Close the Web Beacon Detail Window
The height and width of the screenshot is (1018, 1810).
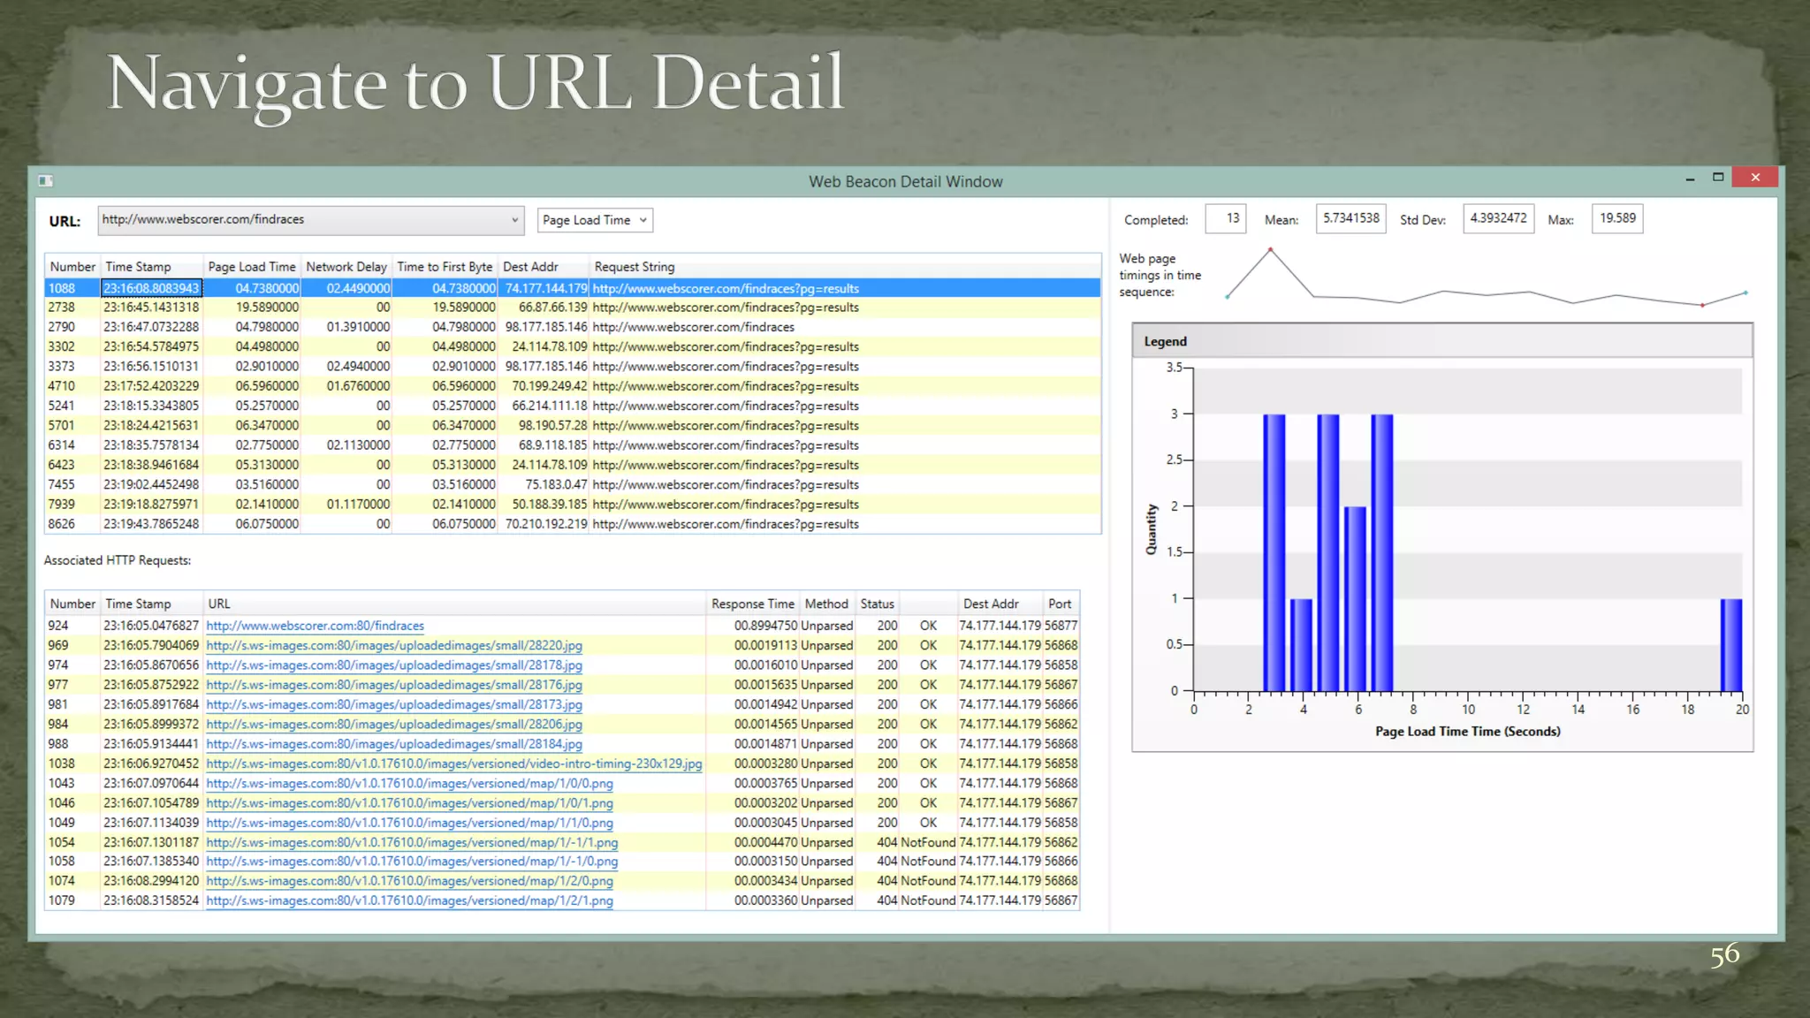1755,178
